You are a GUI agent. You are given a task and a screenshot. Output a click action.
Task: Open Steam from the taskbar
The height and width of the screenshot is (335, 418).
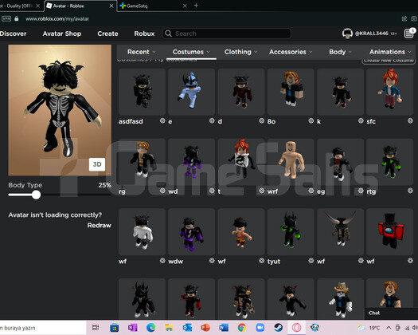[279, 328]
